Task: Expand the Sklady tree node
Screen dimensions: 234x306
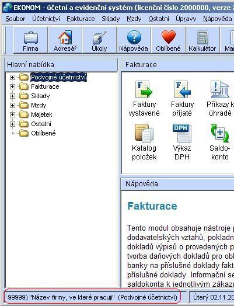Action: point(12,96)
